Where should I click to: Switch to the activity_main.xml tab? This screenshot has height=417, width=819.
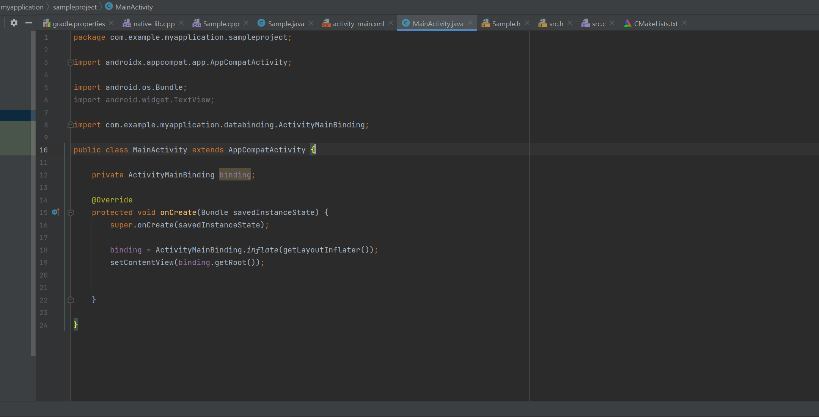point(358,24)
